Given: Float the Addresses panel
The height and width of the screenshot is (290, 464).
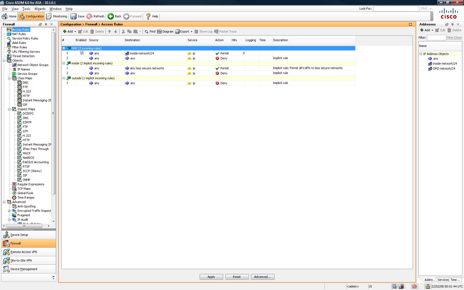Looking at the screenshot, I should (x=447, y=24).
